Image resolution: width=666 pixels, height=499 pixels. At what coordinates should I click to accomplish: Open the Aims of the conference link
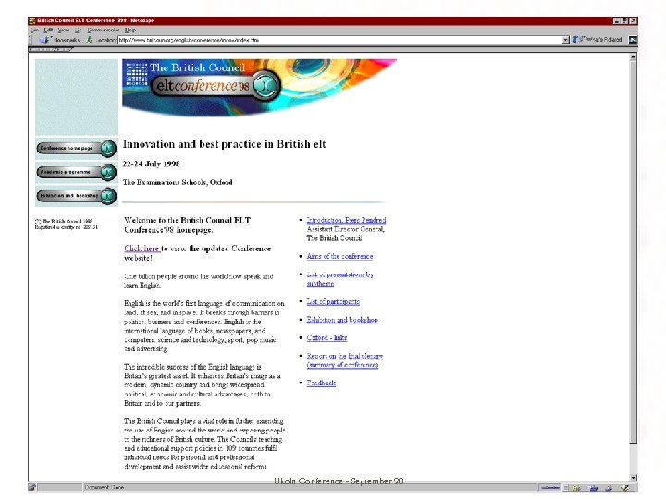tap(339, 256)
